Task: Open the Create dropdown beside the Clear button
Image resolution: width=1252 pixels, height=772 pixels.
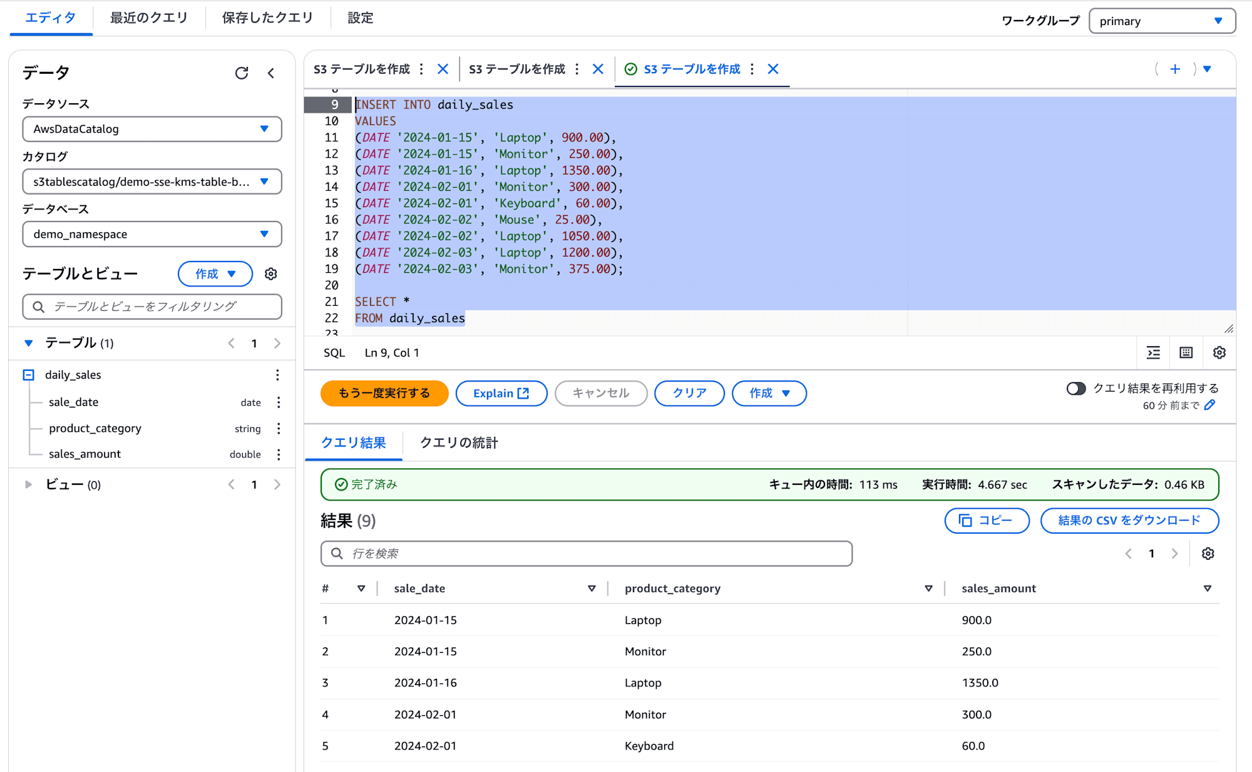Action: coord(769,393)
